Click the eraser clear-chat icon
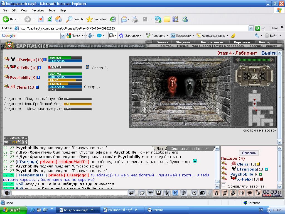The image size is (285, 214). pos(142,193)
